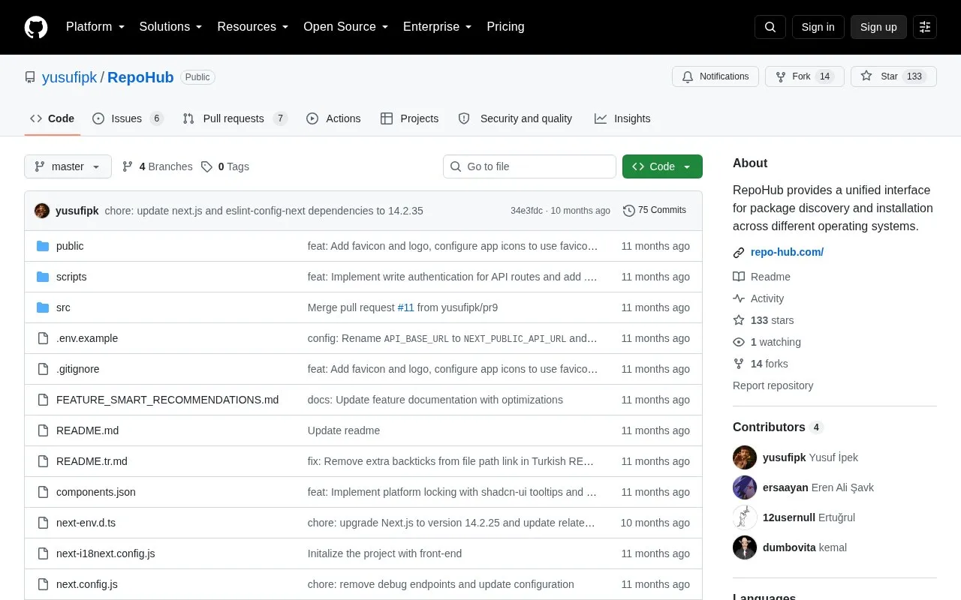Expand the Platform menu
Image resolution: width=961 pixels, height=600 pixels.
click(x=95, y=27)
